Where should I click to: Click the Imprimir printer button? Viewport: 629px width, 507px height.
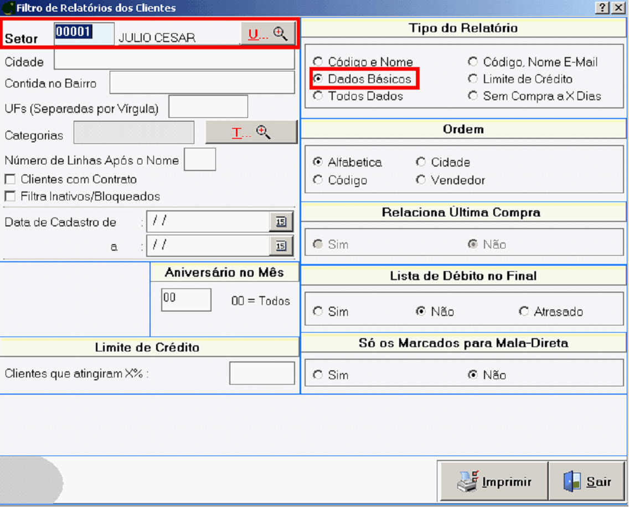click(x=493, y=482)
